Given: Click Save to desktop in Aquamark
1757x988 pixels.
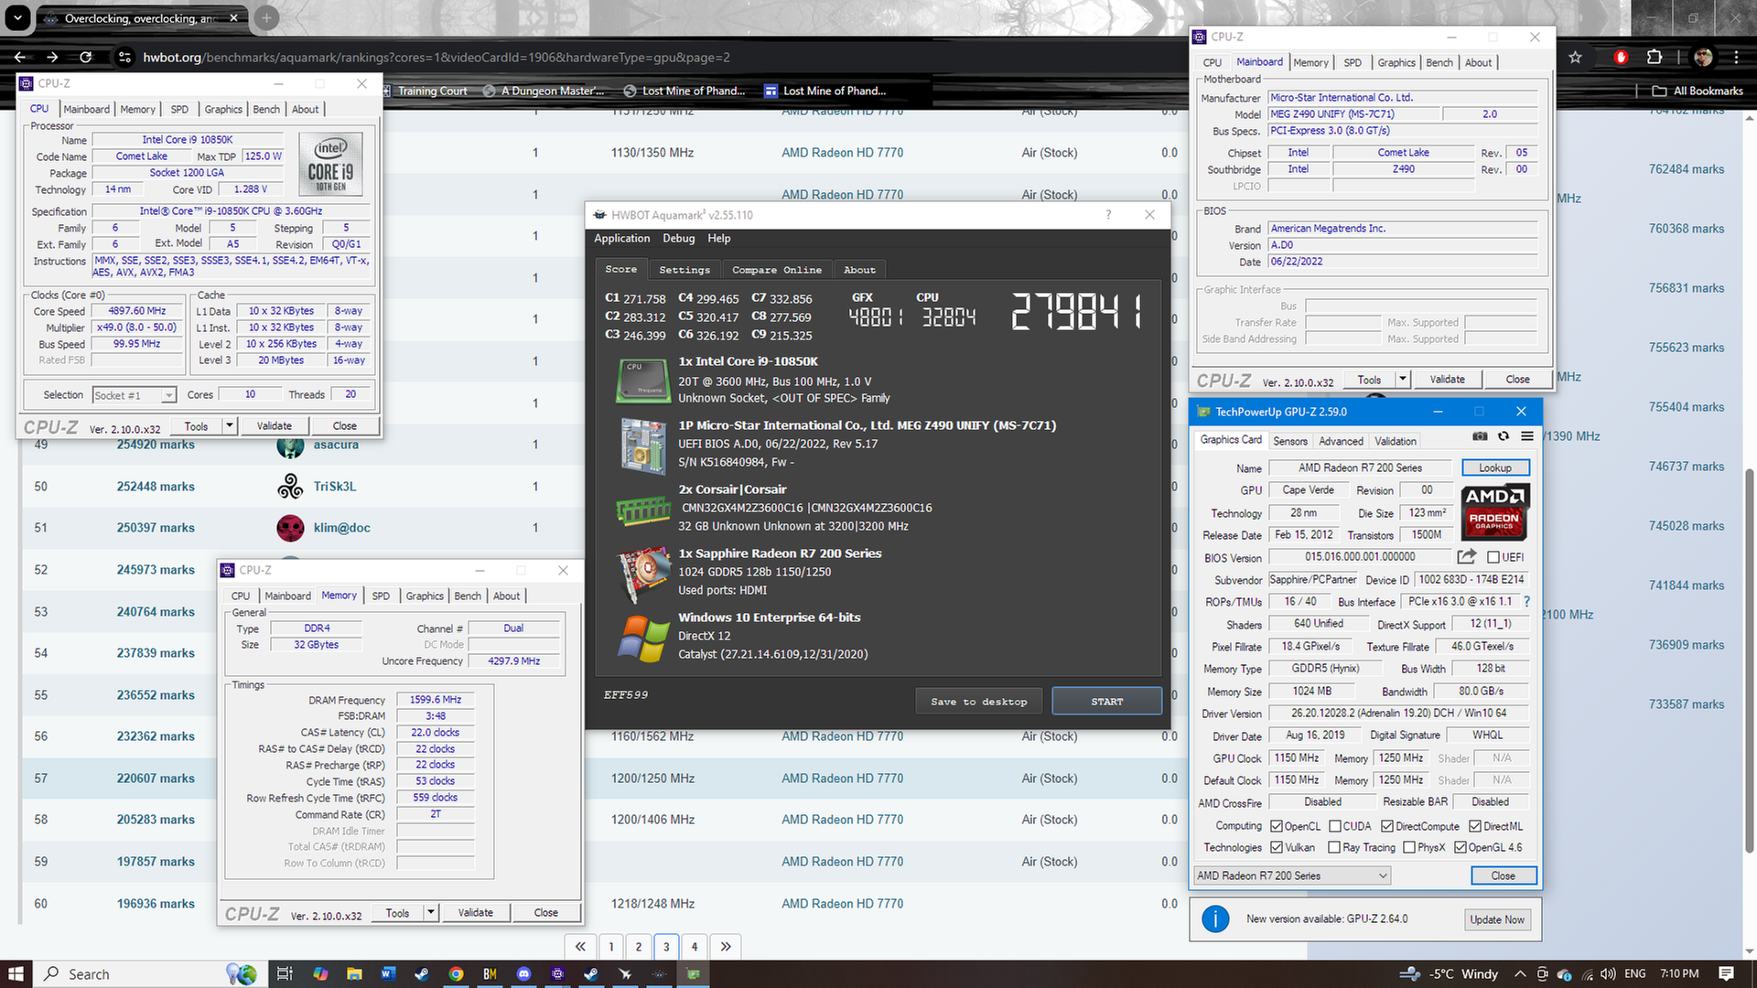Looking at the screenshot, I should 979,702.
